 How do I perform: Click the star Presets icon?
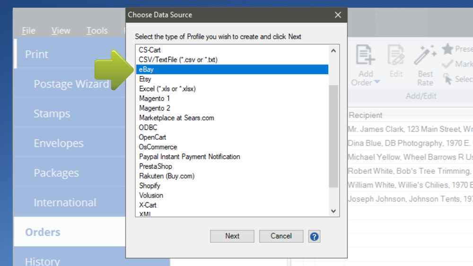click(447, 49)
